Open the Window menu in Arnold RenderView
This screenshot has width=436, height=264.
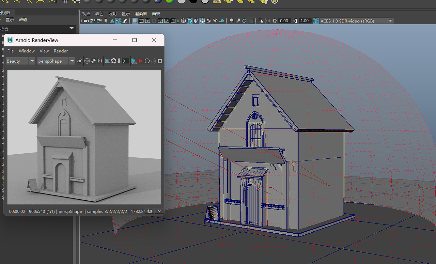[x=27, y=51]
